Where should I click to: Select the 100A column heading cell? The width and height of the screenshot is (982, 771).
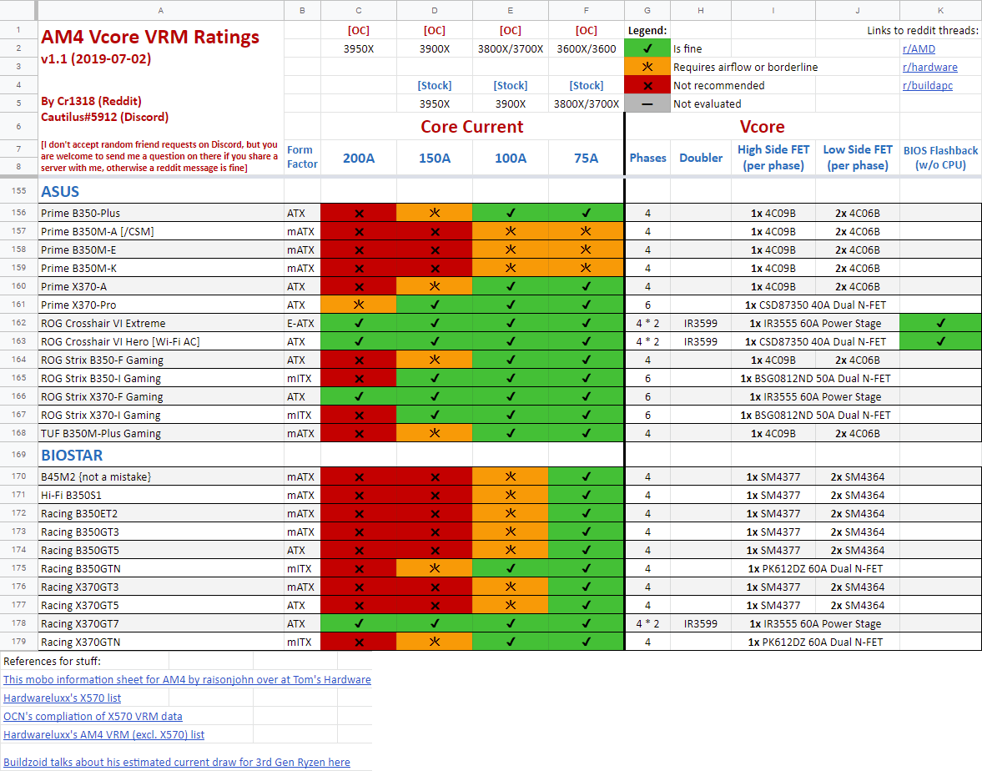(x=511, y=158)
